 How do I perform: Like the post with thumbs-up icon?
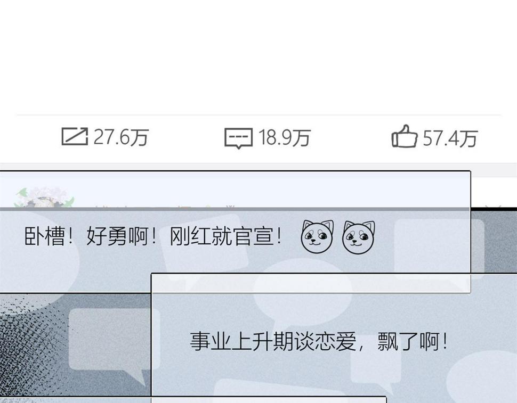(405, 136)
